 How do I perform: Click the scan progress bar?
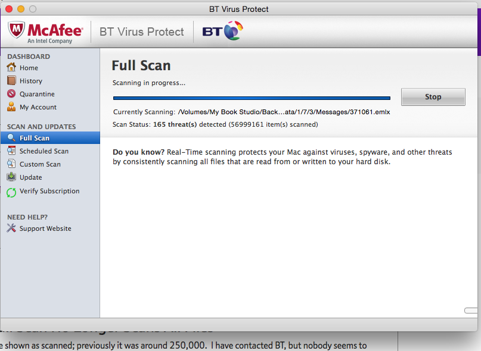252,98
